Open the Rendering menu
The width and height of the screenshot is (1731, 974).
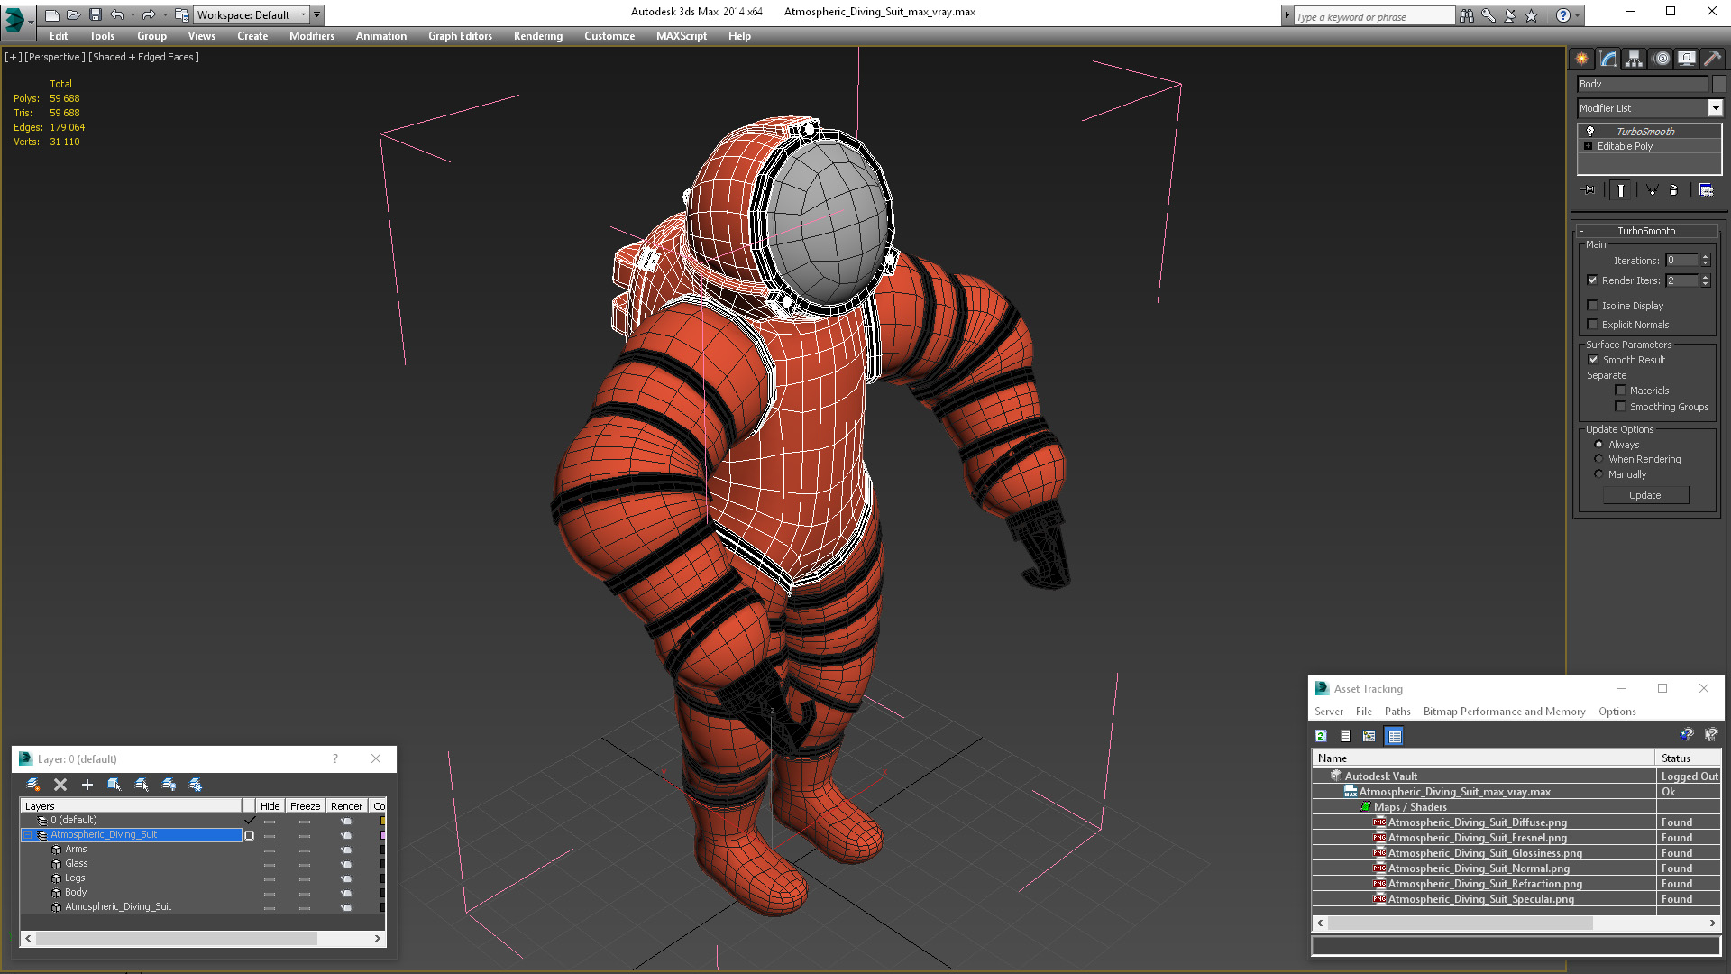[538, 36]
